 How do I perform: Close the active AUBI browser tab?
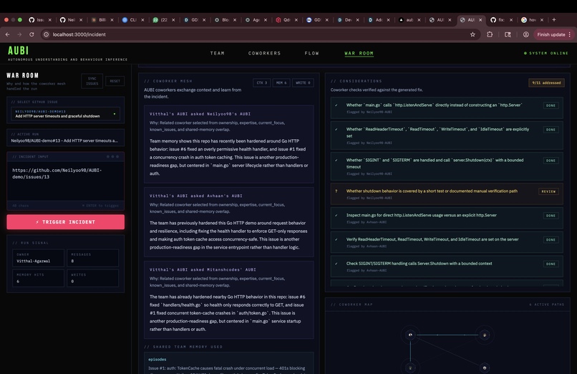coord(480,20)
